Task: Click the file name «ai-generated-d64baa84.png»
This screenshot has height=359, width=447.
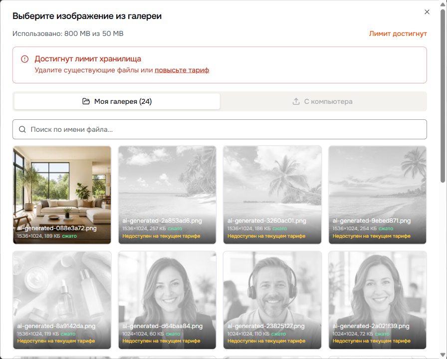Action: point(162,326)
